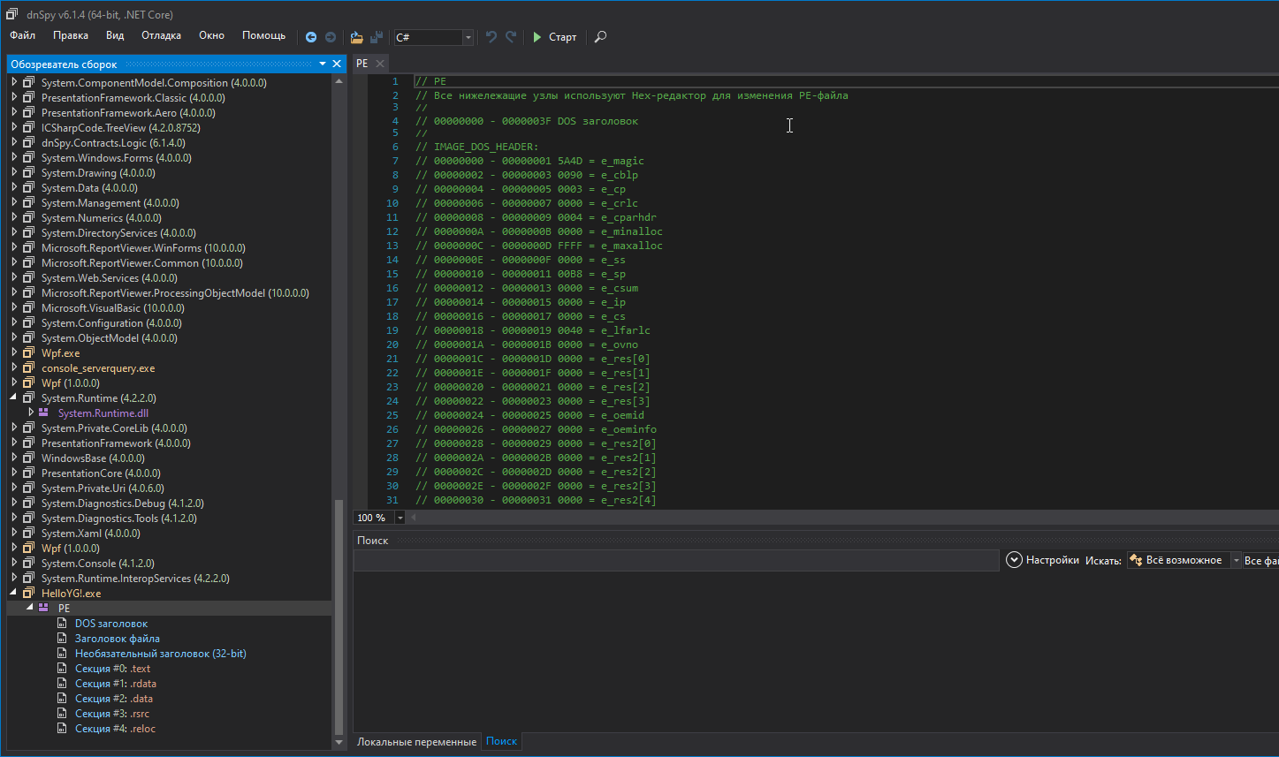
Task: Select System.Runtime.InteropServices (4.2.2.0) assembly
Action: point(135,579)
